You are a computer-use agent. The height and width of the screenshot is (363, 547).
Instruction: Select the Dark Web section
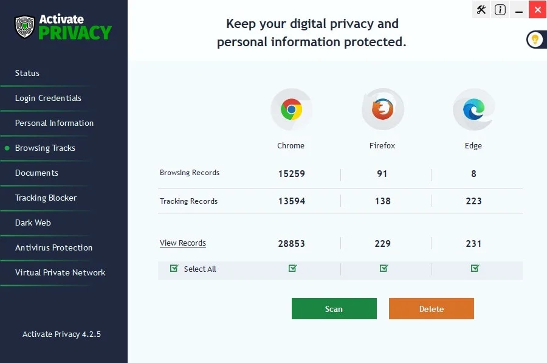coord(33,223)
